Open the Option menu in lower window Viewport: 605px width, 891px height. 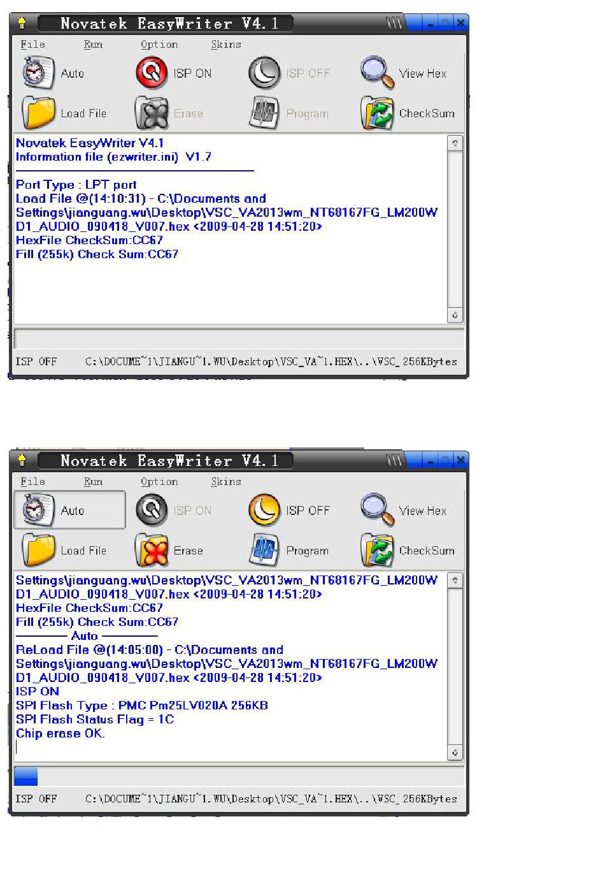[x=159, y=481]
